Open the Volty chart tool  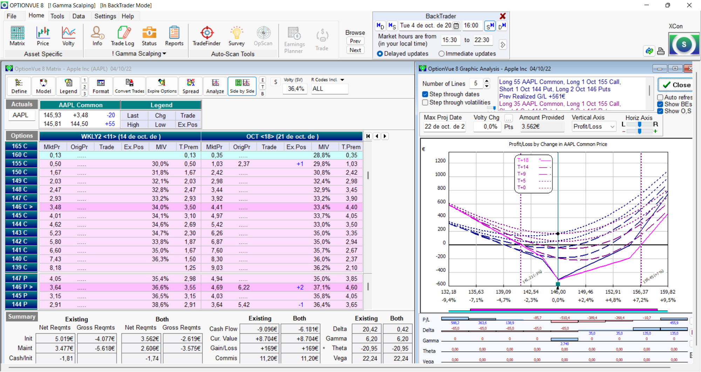tap(68, 36)
